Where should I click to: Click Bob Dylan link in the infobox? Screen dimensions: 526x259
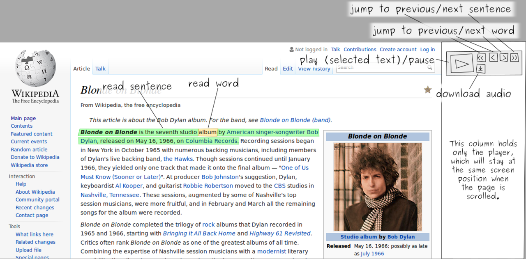401,237
